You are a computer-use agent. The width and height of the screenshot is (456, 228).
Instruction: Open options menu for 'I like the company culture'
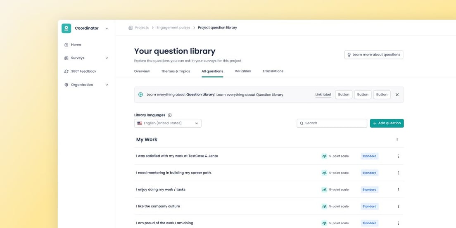(x=399, y=206)
